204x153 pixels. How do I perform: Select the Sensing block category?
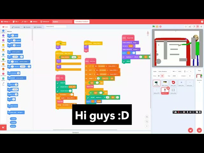pos(3,55)
